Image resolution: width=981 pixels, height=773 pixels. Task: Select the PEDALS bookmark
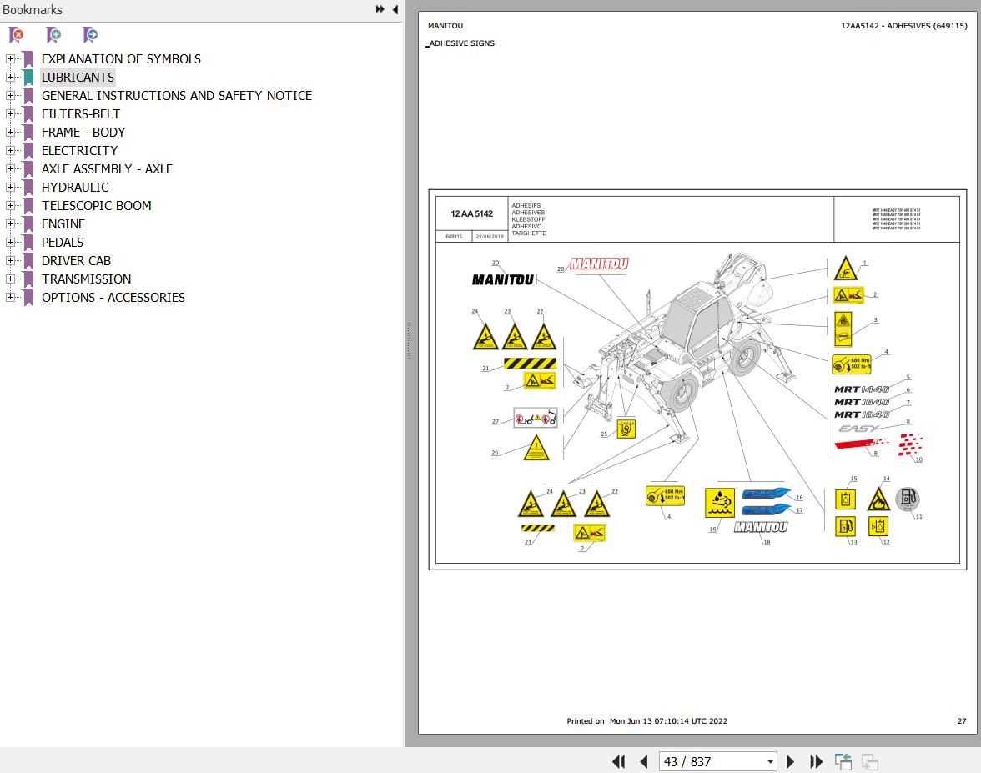pos(63,242)
